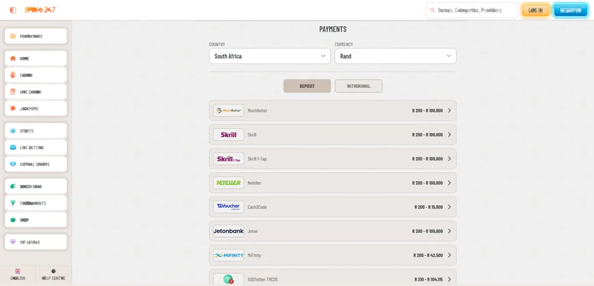Image resolution: width=594 pixels, height=286 pixels.
Task: Click the Spin247 logo
Action: (40, 10)
